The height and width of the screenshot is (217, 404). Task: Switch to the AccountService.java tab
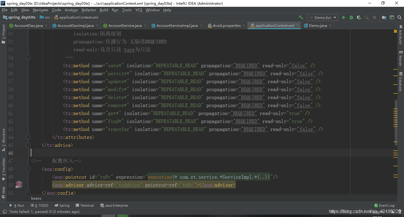tap(125, 26)
